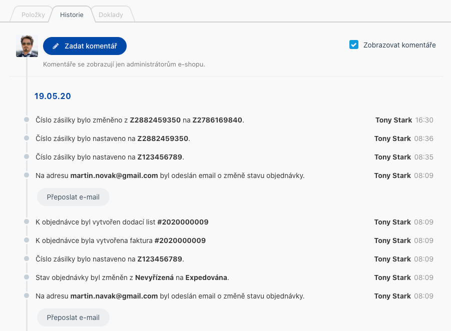Switch to the Položky tab
Image resolution: width=451 pixels, height=331 pixels.
(x=33, y=14)
